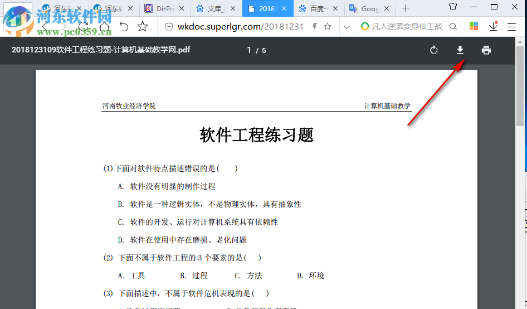Click question (2) 下面不属于软件工程的3个要素

pos(182,258)
